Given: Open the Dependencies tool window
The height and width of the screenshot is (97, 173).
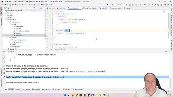Looking at the screenshot, I should pos(78,89).
